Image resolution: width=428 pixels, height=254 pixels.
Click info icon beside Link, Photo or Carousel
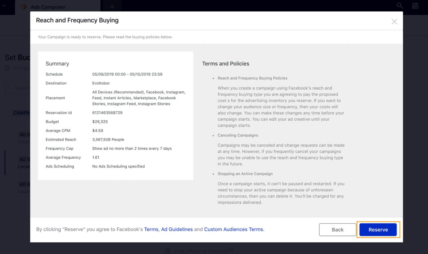[x=231, y=250]
